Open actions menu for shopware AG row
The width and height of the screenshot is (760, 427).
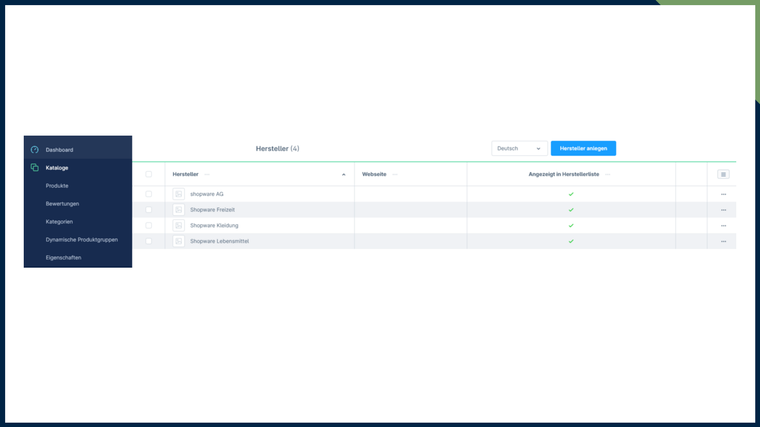724,194
